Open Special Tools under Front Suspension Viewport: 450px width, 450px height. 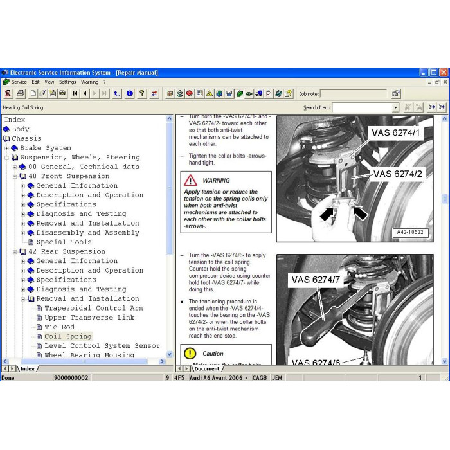(64, 242)
